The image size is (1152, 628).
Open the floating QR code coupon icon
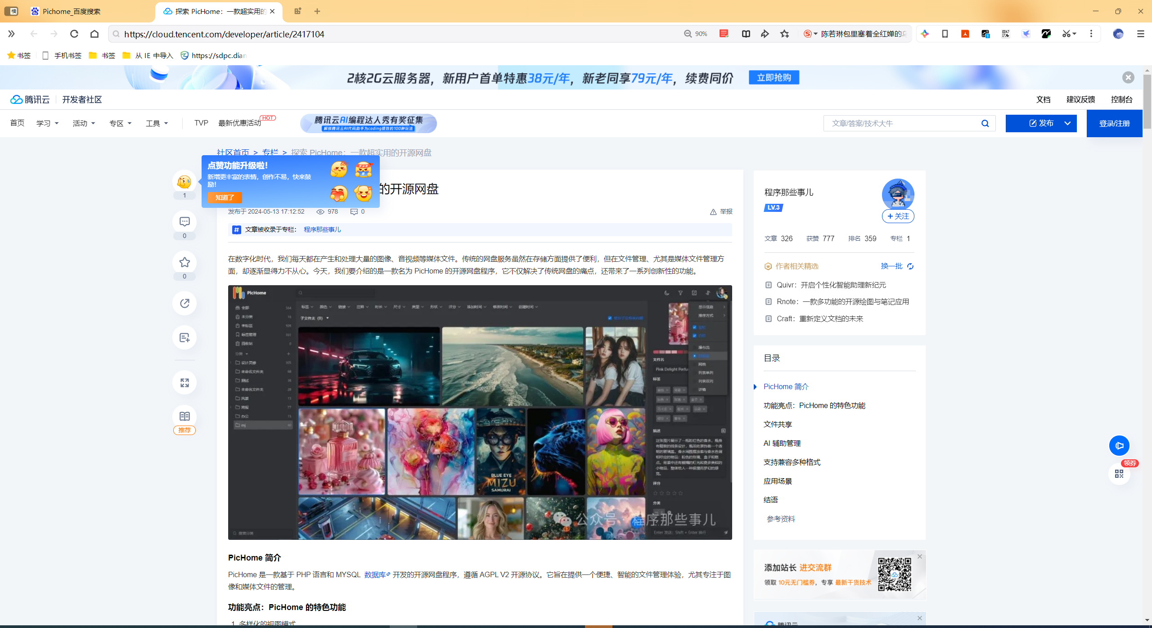pos(1119,474)
